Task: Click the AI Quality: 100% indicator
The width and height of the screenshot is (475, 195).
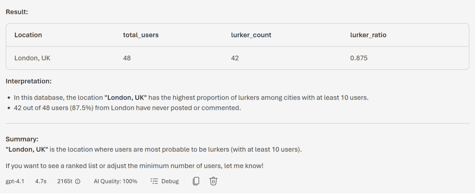Action: click(x=115, y=181)
